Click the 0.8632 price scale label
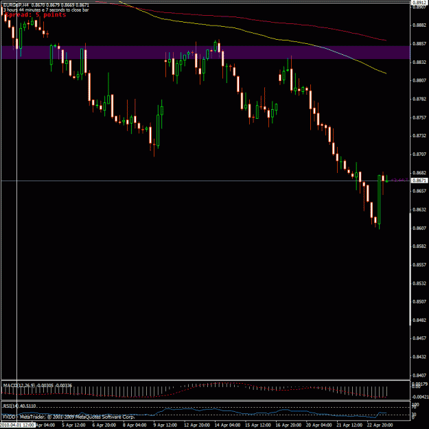429x429 pixels. 419,209
